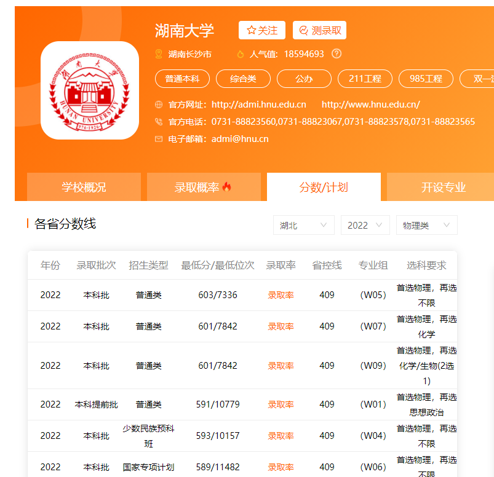Click the (W05) group cell
This screenshot has width=494, height=477.
tap(373, 295)
